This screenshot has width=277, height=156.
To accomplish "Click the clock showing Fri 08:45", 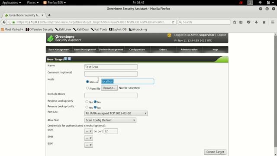I will (x=138, y=3).
